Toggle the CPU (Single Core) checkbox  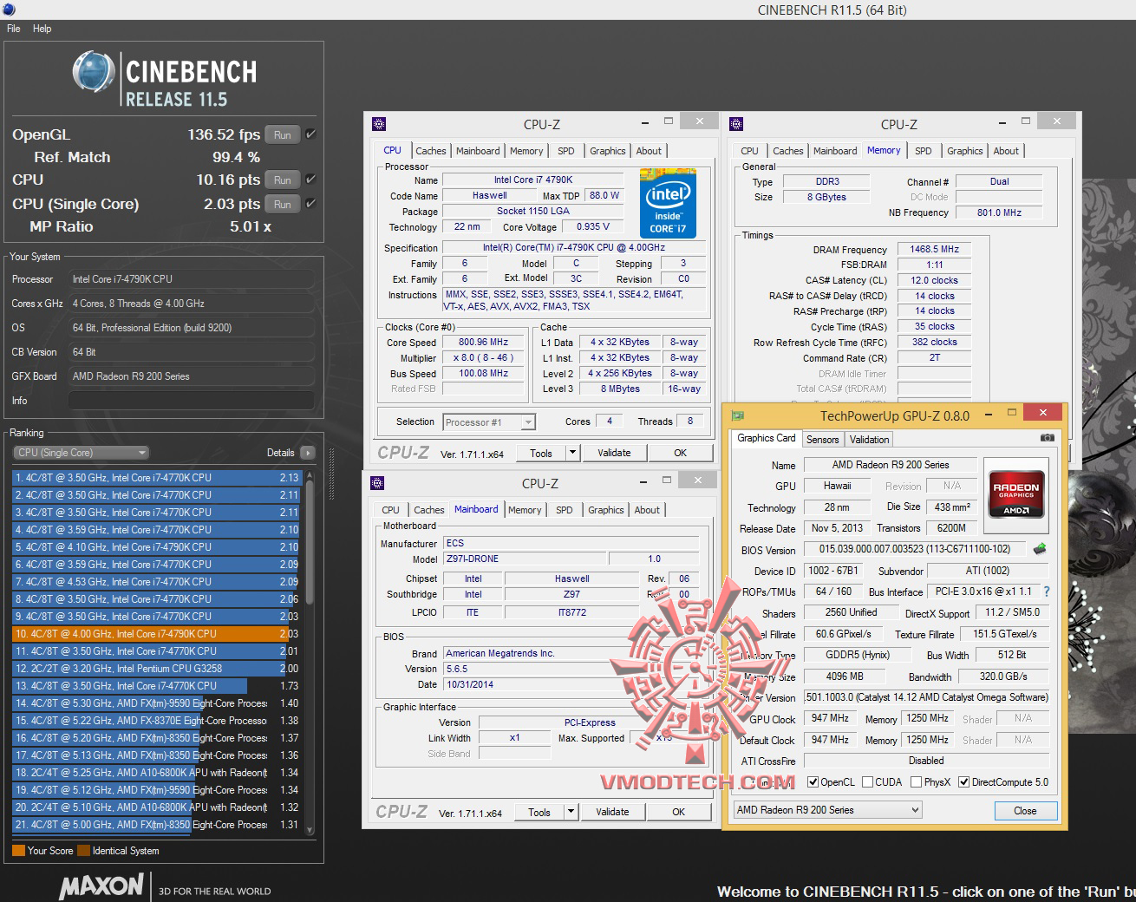point(310,204)
